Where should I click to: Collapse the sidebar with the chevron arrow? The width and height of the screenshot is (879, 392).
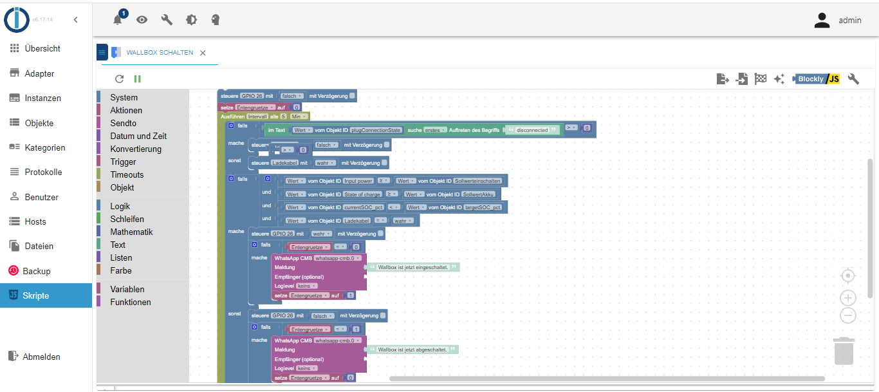(75, 20)
